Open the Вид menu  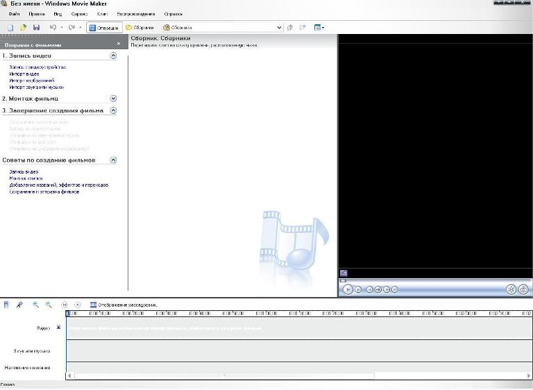[x=58, y=14]
